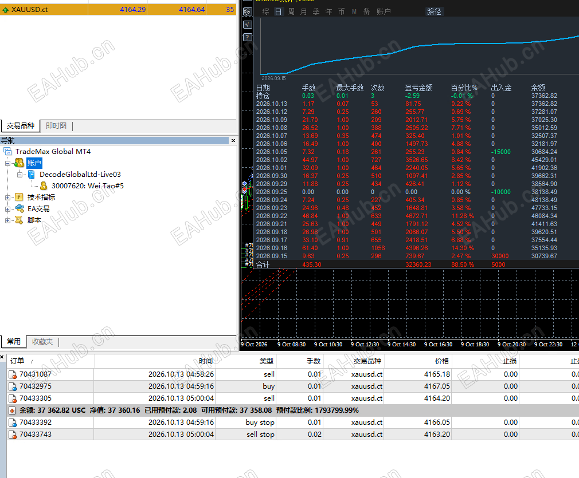Select the XAUUSD.ct symbol row

pos(118,10)
